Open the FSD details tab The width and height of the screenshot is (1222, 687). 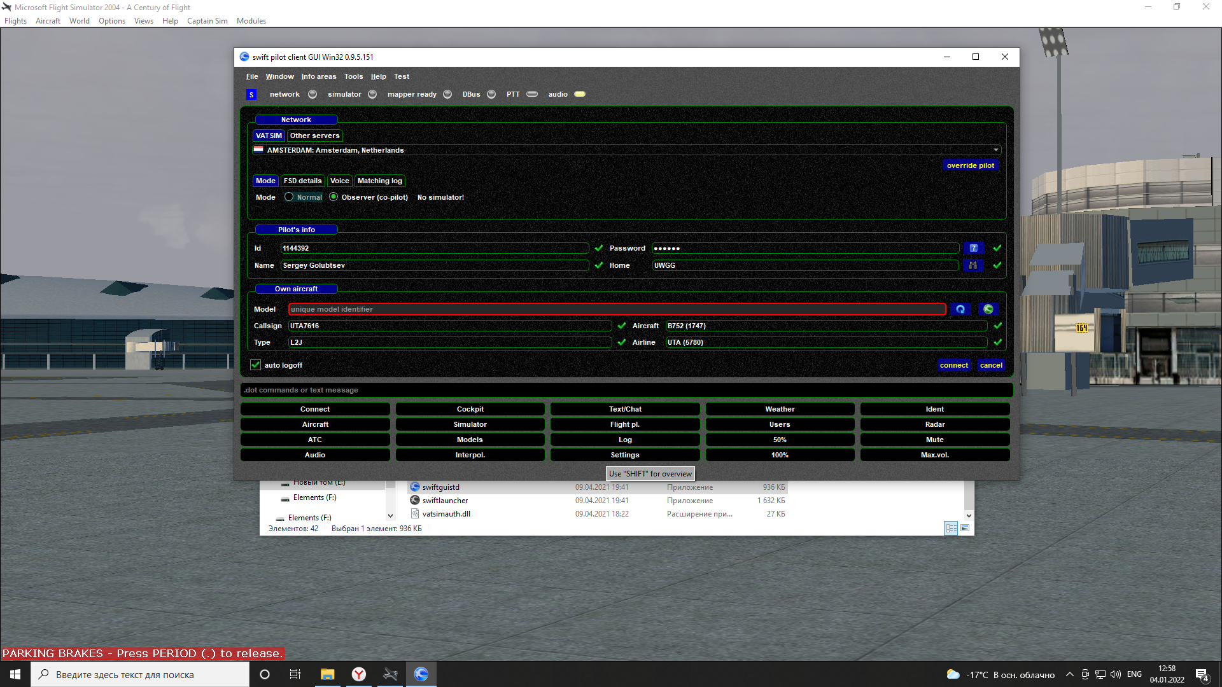click(x=303, y=181)
